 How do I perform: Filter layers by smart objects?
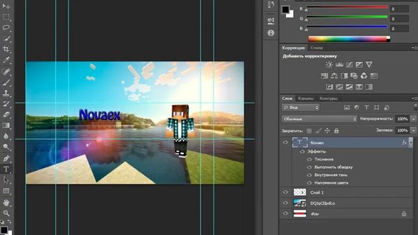387,107
